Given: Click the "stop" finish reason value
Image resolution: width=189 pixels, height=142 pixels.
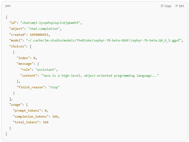Looking at the screenshot, I should point(54,87).
